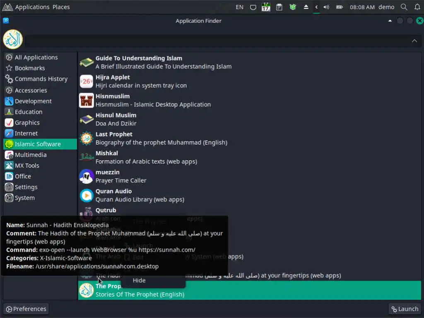Collapse the finder using the chevron arrow
The height and width of the screenshot is (318, 424).
414,41
